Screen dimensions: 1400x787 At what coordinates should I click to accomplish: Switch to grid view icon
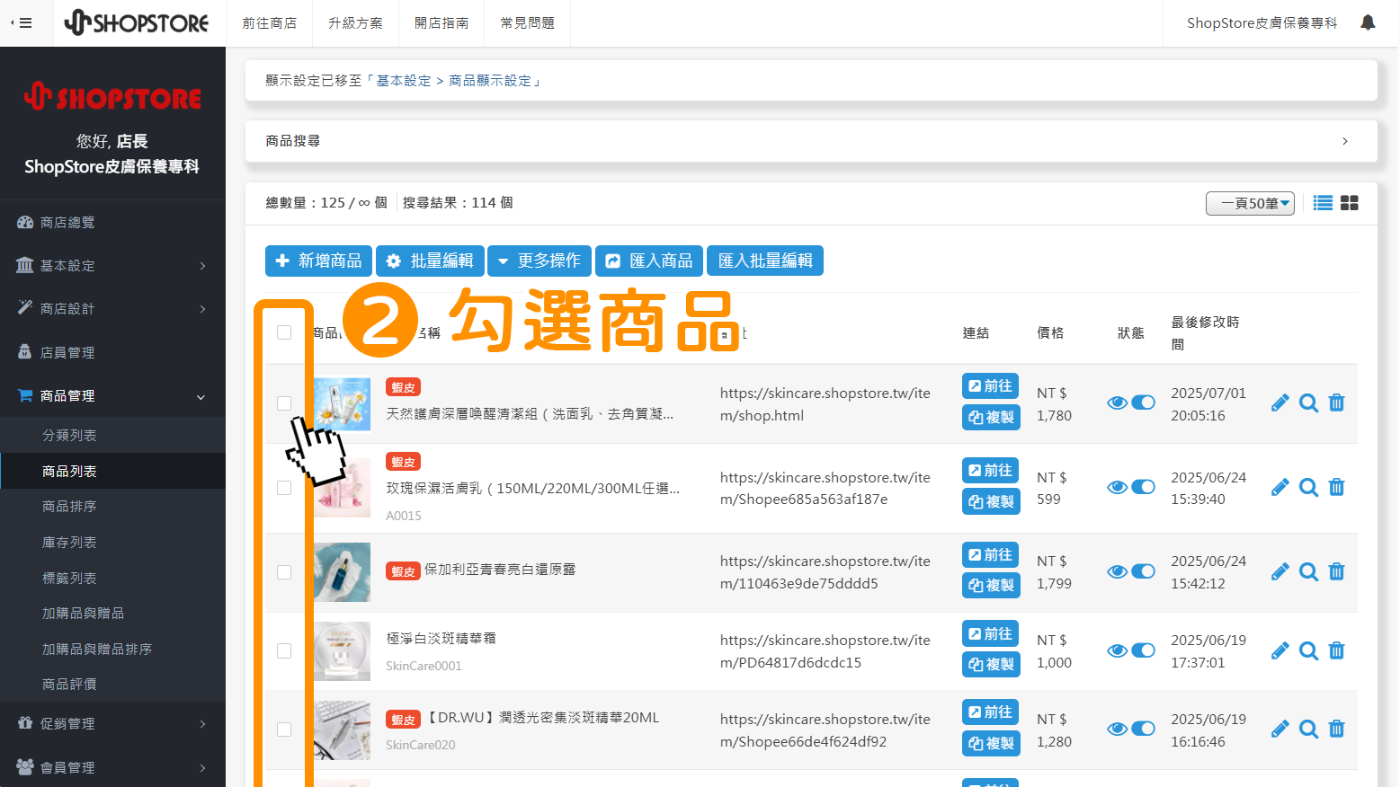tap(1350, 203)
